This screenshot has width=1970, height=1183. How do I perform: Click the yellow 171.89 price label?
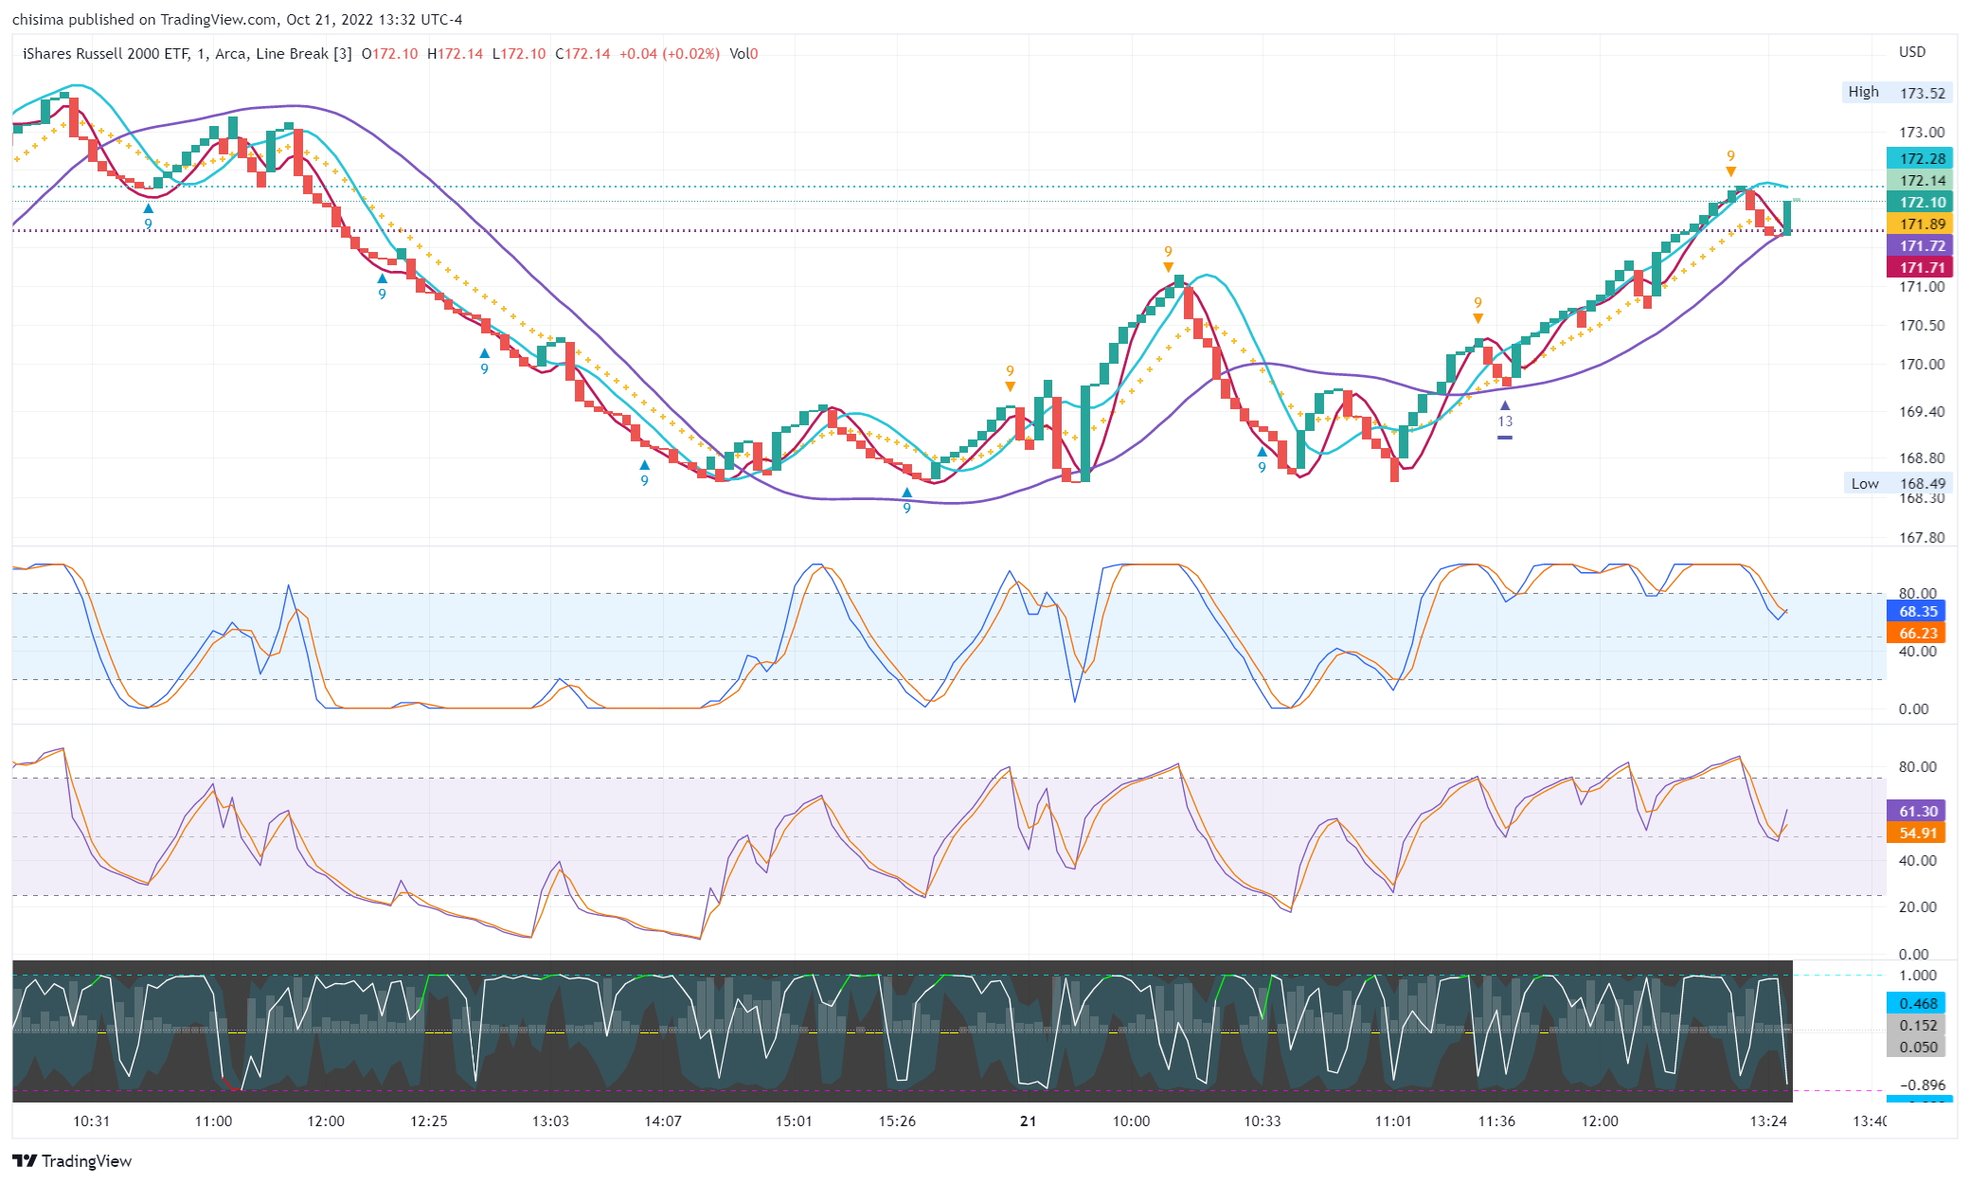click(1920, 224)
